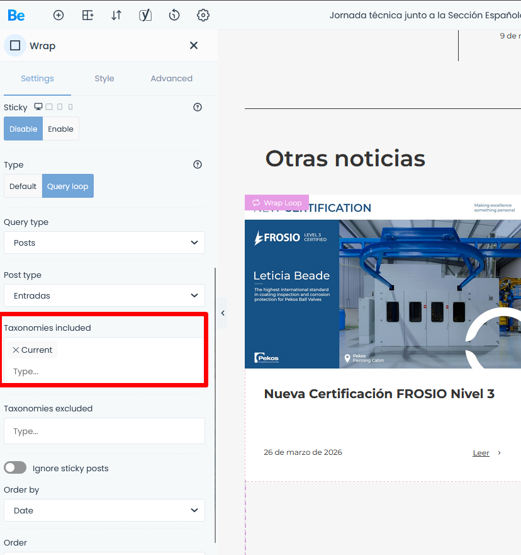This screenshot has height=555, width=521.
Task: Click the Leer link on the post card
Action: [x=481, y=453]
